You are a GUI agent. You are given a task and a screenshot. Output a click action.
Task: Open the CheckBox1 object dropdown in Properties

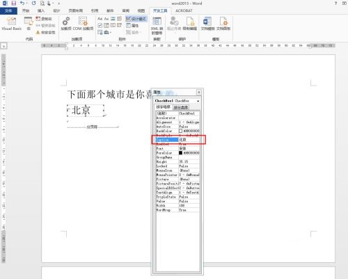(198, 101)
